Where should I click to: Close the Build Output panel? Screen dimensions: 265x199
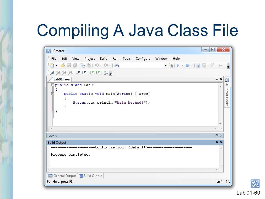[x=221, y=142]
